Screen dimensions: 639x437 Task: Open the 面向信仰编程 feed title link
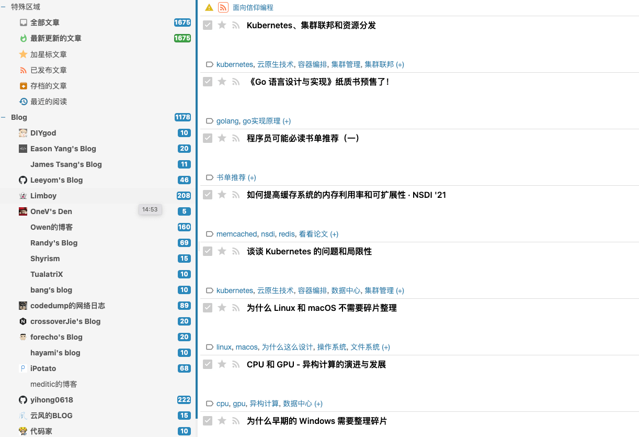(253, 7)
